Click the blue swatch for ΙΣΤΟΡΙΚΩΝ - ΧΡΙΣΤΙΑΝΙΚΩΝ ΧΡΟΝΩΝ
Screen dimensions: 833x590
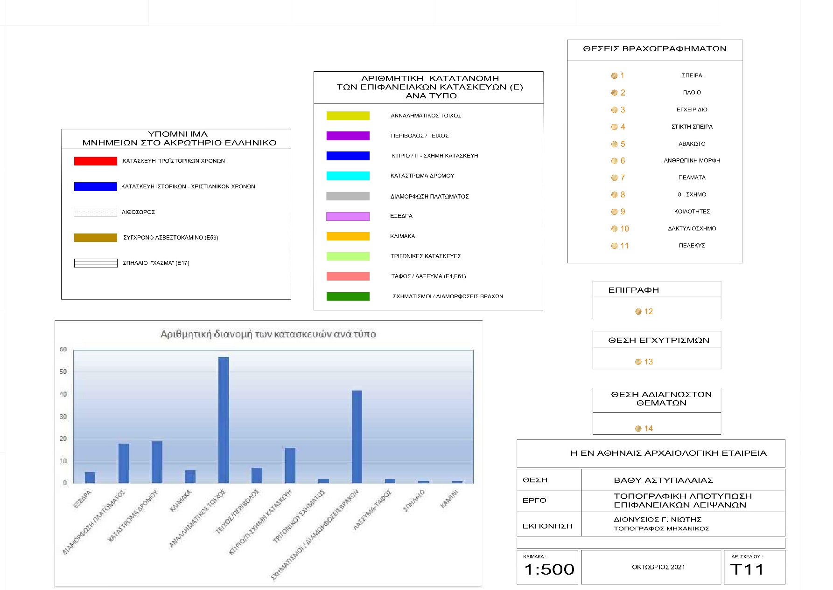click(x=95, y=186)
